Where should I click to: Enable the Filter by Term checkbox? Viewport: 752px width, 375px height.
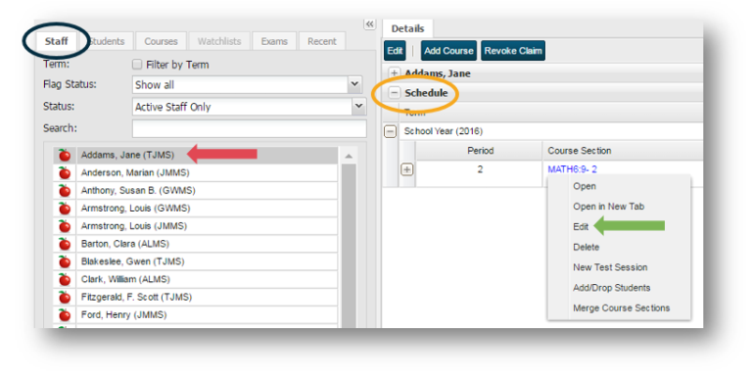pos(137,65)
